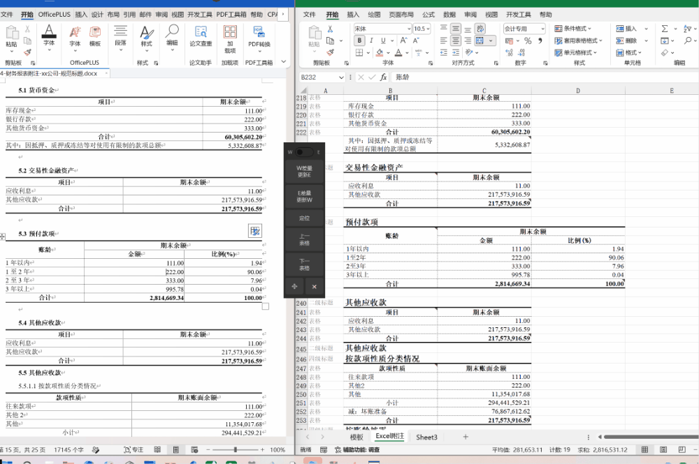Click the Insert Function fx icon
The height and width of the screenshot is (464, 699).
coord(383,77)
